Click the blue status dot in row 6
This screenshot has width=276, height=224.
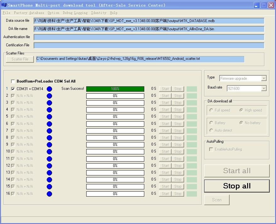tap(49, 124)
